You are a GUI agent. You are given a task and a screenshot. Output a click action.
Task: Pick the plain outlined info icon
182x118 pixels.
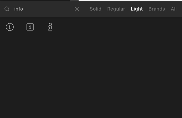click(50, 27)
